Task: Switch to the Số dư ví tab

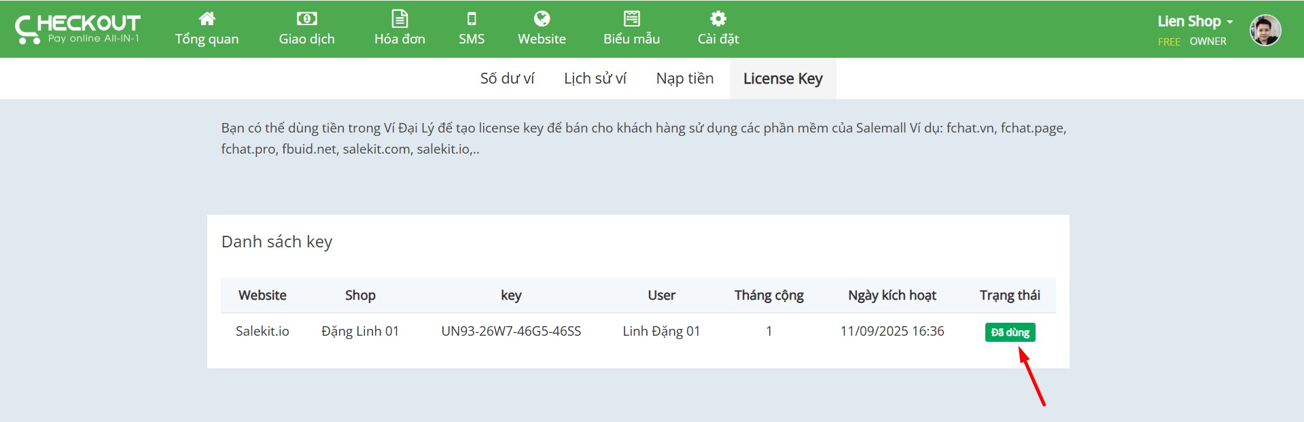Action: coord(507,79)
